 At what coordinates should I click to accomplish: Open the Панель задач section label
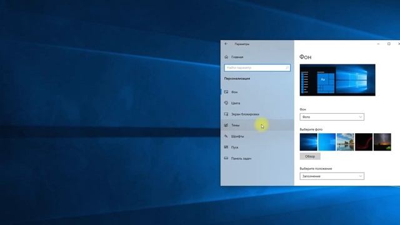click(241, 158)
